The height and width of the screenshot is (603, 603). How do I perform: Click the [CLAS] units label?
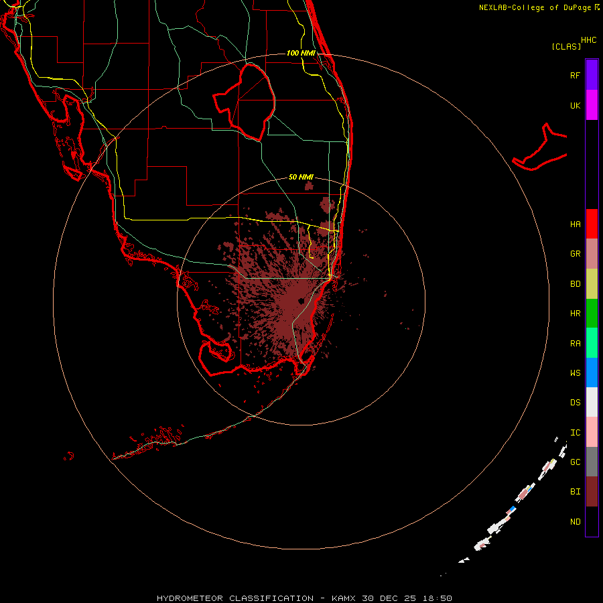(566, 46)
